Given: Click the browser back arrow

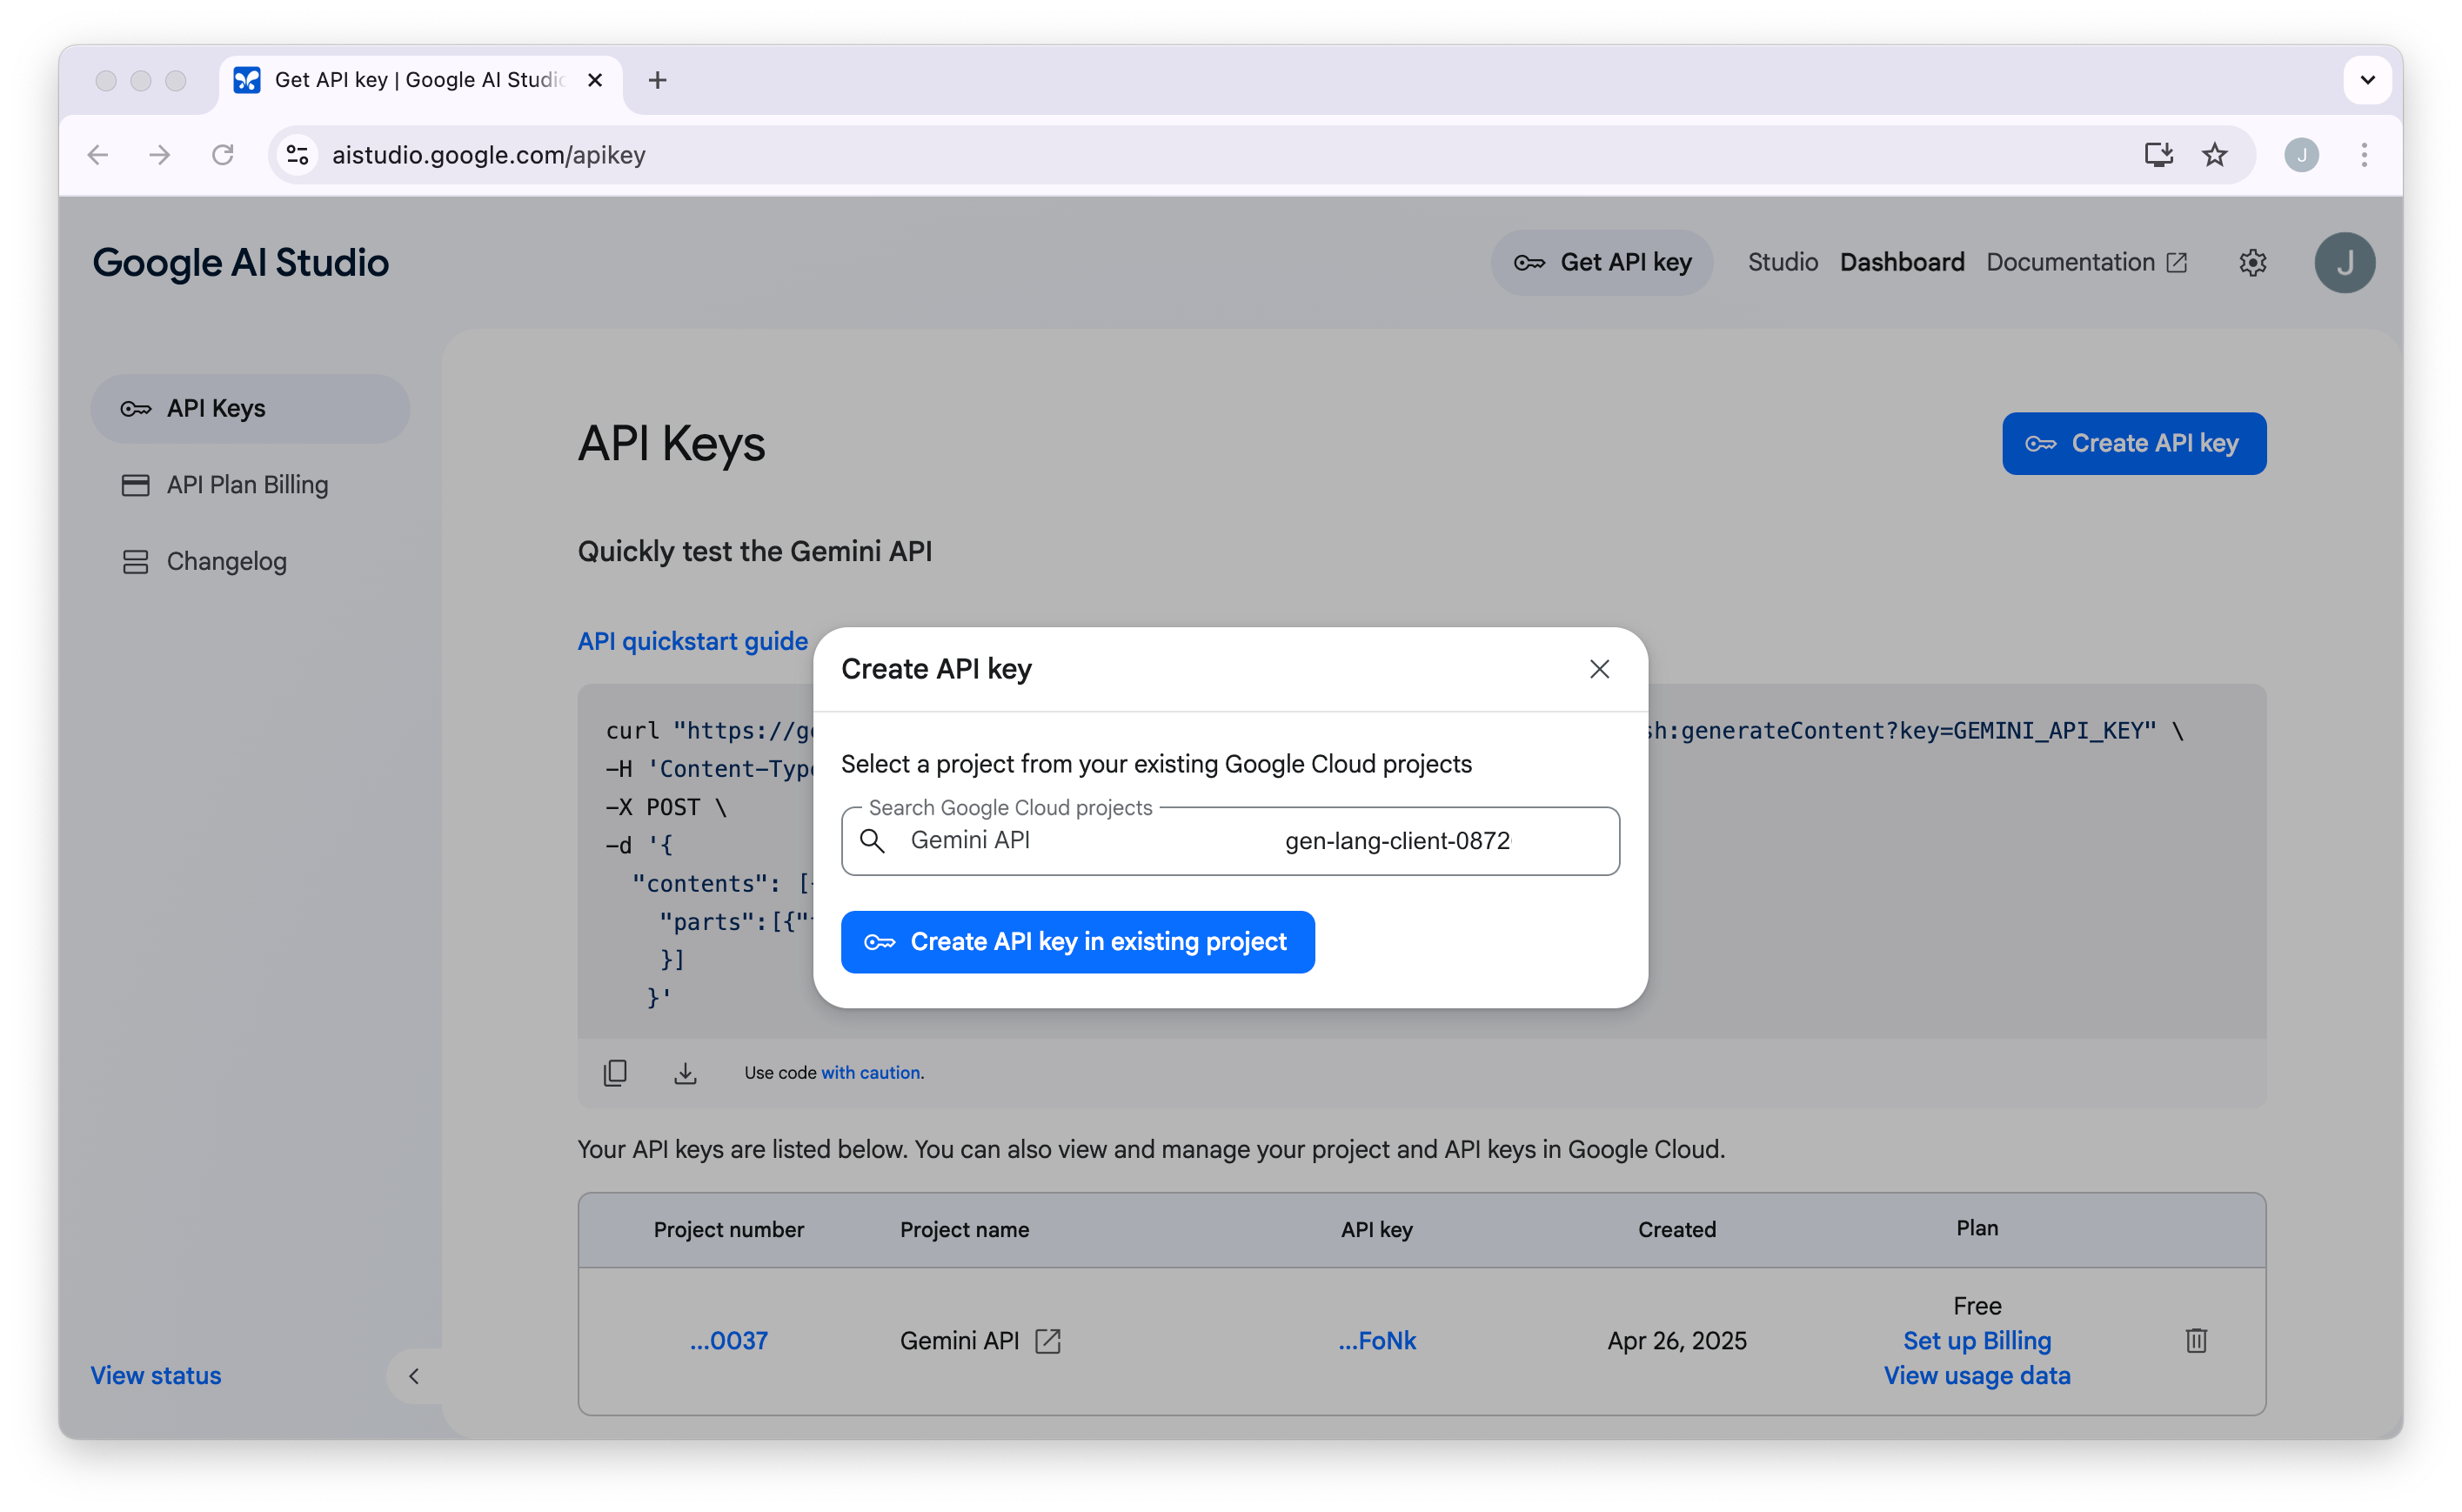Looking at the screenshot, I should tap(98, 154).
